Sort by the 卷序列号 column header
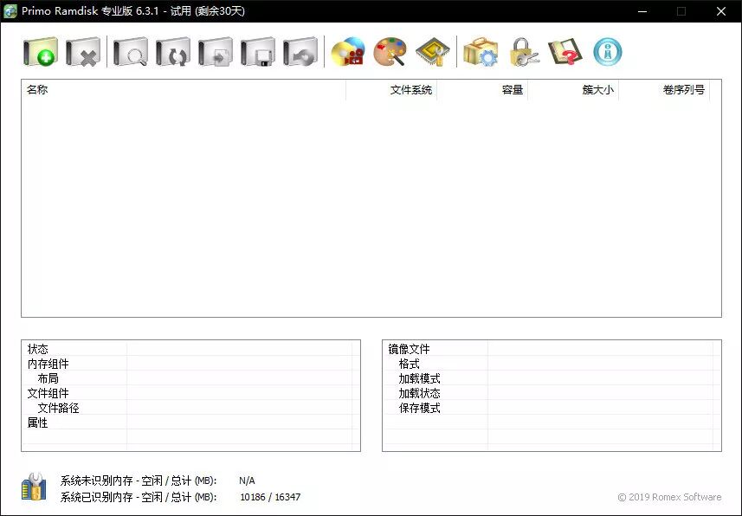The height and width of the screenshot is (516, 742). tap(664, 90)
